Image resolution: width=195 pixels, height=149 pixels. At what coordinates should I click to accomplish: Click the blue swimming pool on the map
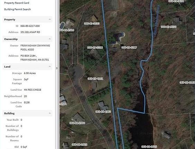[62, 25]
